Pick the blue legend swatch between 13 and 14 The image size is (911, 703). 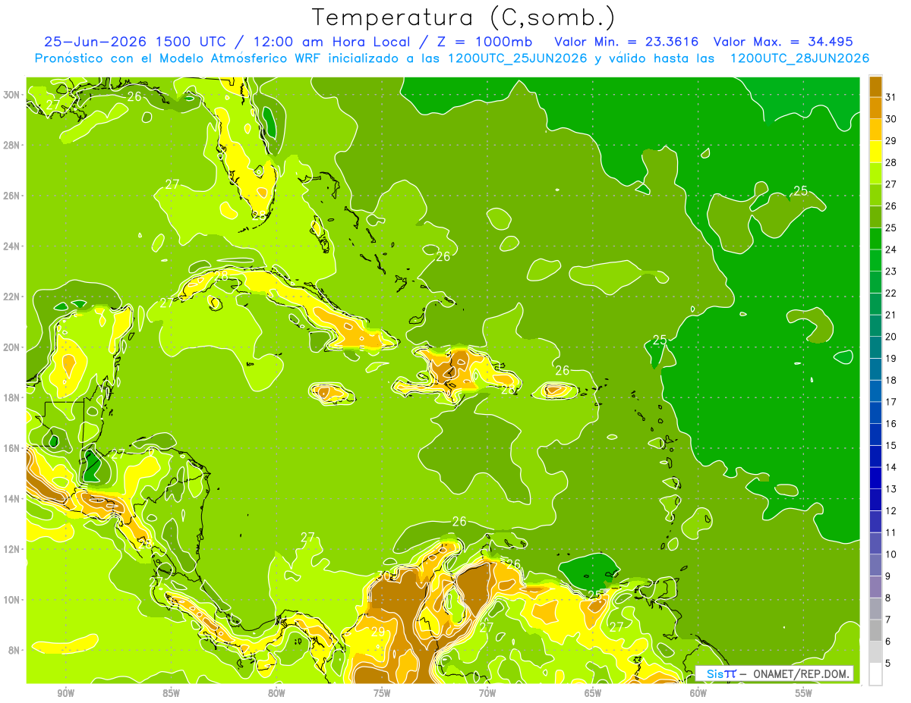click(x=875, y=478)
